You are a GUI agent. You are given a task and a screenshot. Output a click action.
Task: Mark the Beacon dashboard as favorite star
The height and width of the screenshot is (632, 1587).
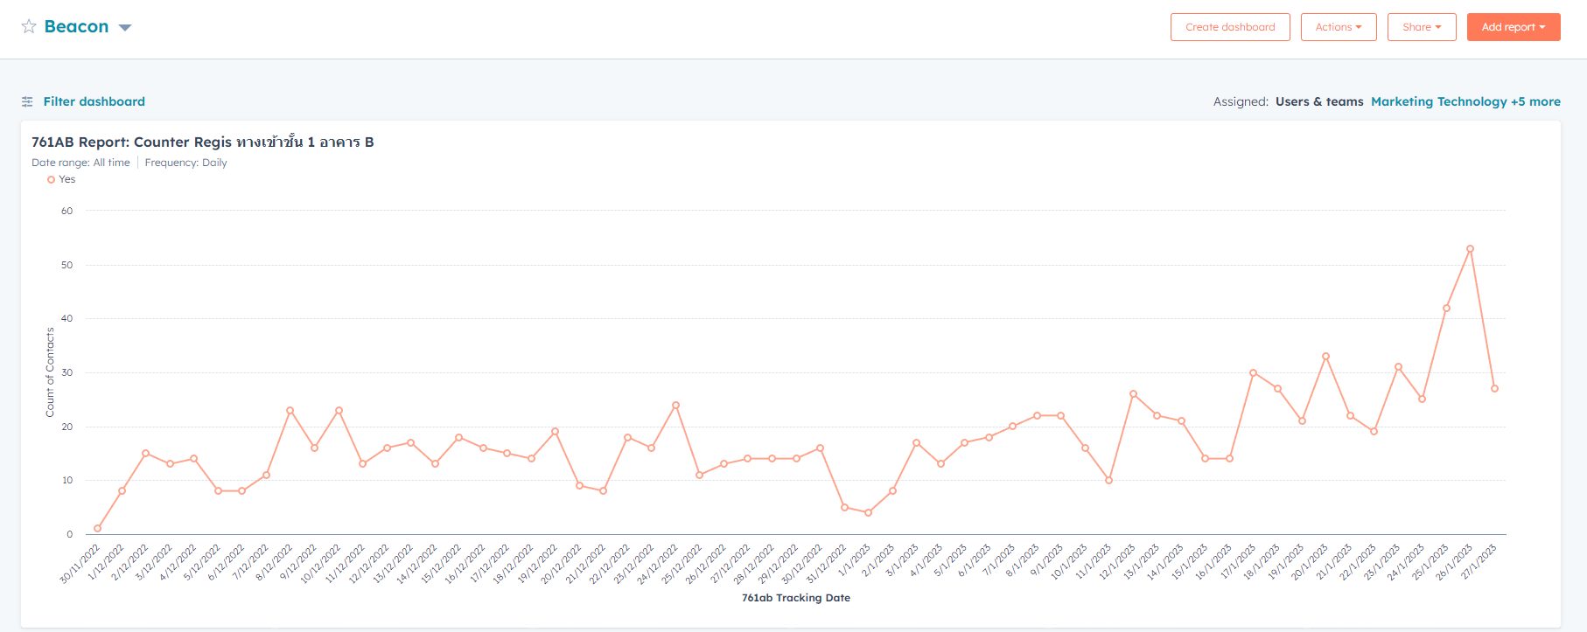tap(29, 26)
